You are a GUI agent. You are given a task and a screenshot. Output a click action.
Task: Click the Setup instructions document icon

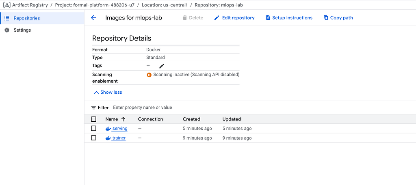click(x=268, y=18)
